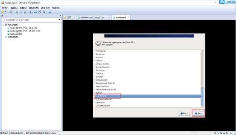The height and width of the screenshot is (135, 236).
Task: Click the console view toolbar icon
Action: click(50, 12)
